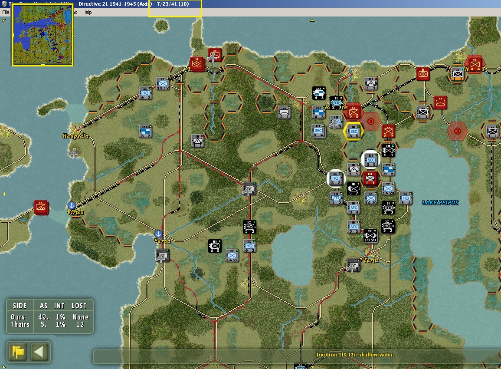501x369 pixels.
Task: Select the gray XXXX 3-2 army unit
Action: coord(146,131)
